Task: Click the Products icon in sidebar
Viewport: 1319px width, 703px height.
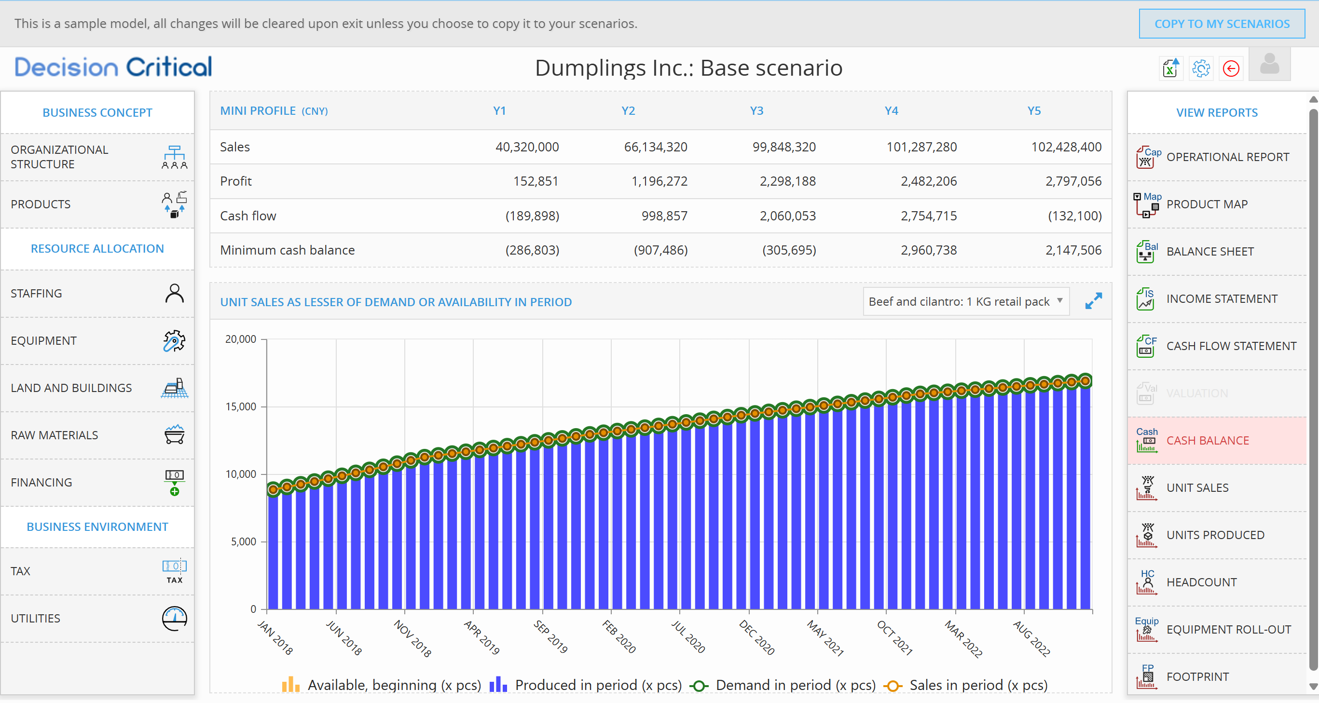Action: [174, 204]
